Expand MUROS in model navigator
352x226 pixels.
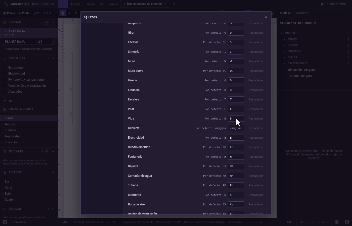(285, 39)
